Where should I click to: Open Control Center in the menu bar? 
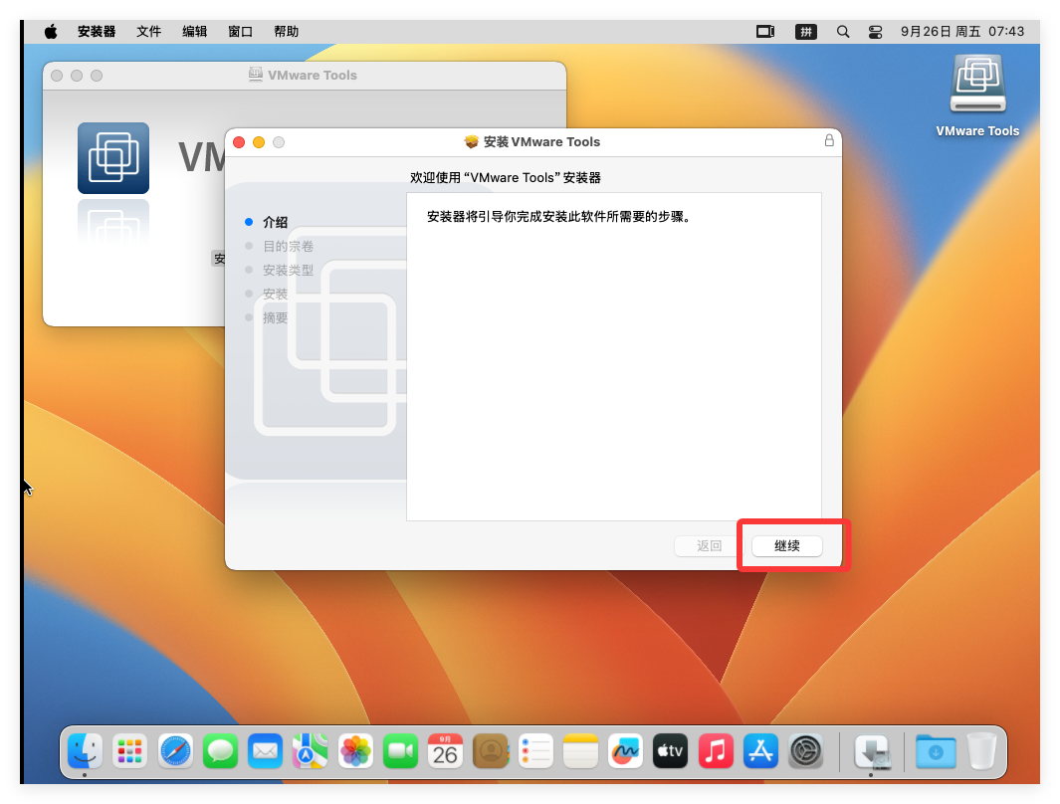[876, 31]
